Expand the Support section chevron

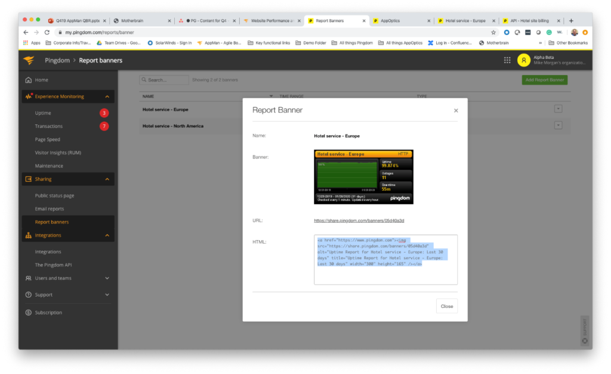point(107,295)
